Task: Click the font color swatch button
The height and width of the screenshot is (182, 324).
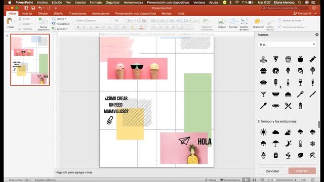Action: coord(142,27)
